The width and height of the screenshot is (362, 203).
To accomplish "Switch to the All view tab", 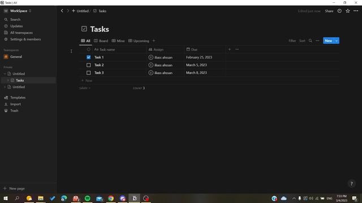I will 85,41.
